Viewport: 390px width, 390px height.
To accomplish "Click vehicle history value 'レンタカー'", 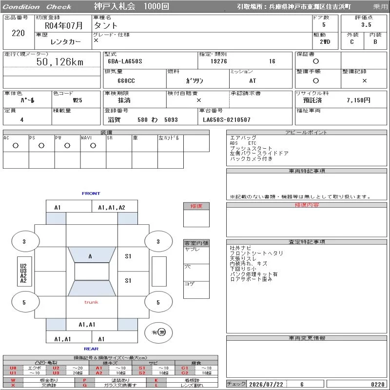I will [x=65, y=42].
